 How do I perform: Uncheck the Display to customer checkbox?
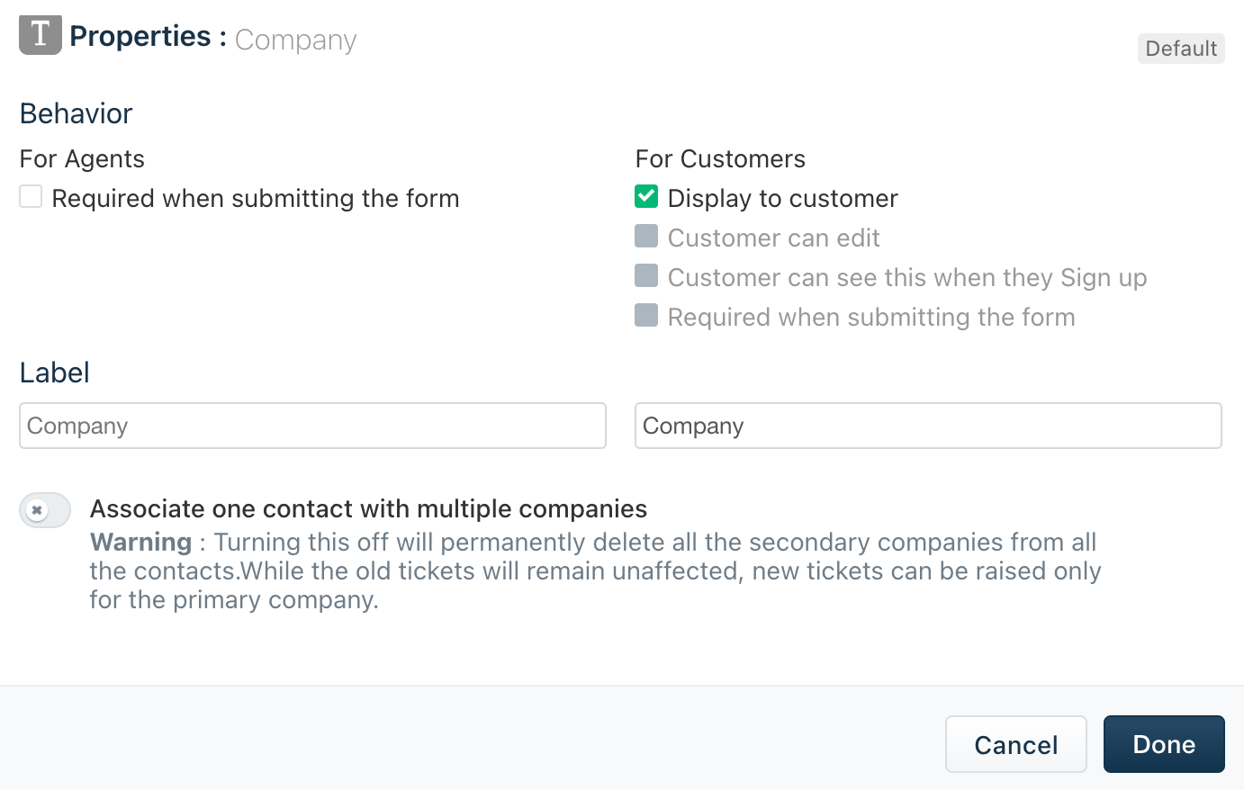[646, 197]
